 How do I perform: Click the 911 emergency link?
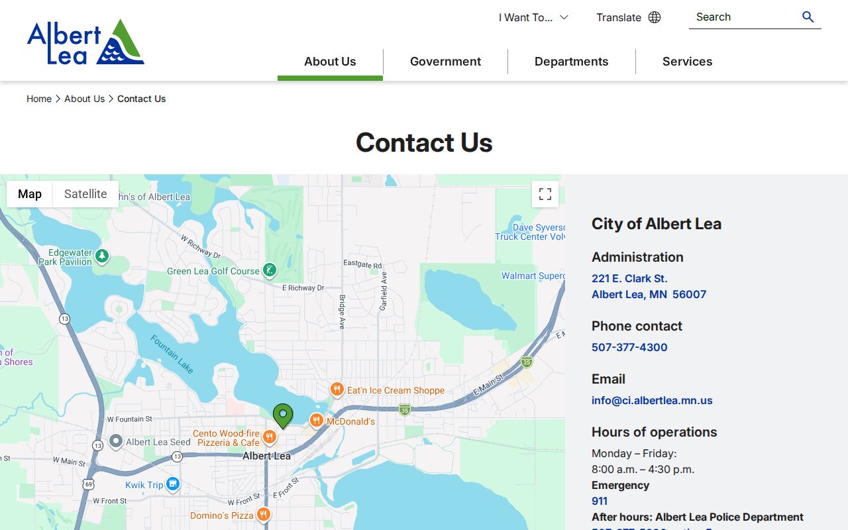pyautogui.click(x=600, y=501)
